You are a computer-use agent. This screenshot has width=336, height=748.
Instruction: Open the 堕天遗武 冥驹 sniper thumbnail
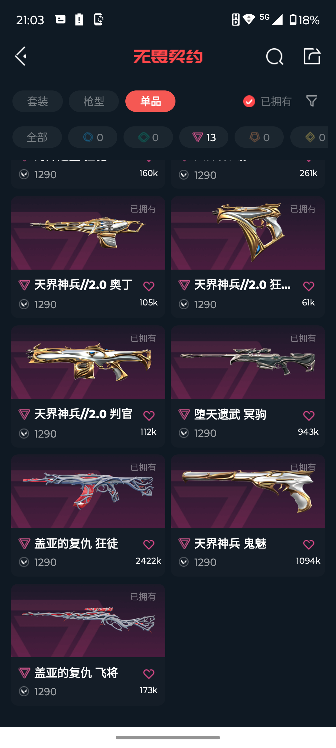click(248, 362)
